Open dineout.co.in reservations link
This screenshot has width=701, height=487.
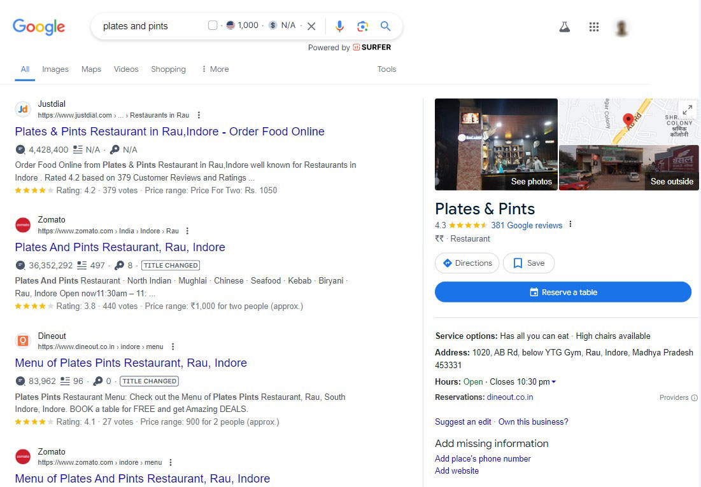tap(509, 397)
